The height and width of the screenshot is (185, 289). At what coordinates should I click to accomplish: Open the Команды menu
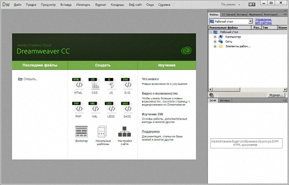[118, 5]
